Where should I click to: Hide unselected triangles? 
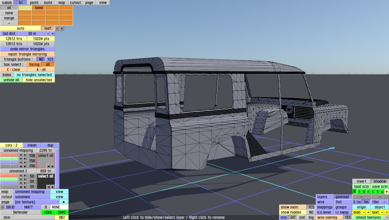click(x=39, y=80)
